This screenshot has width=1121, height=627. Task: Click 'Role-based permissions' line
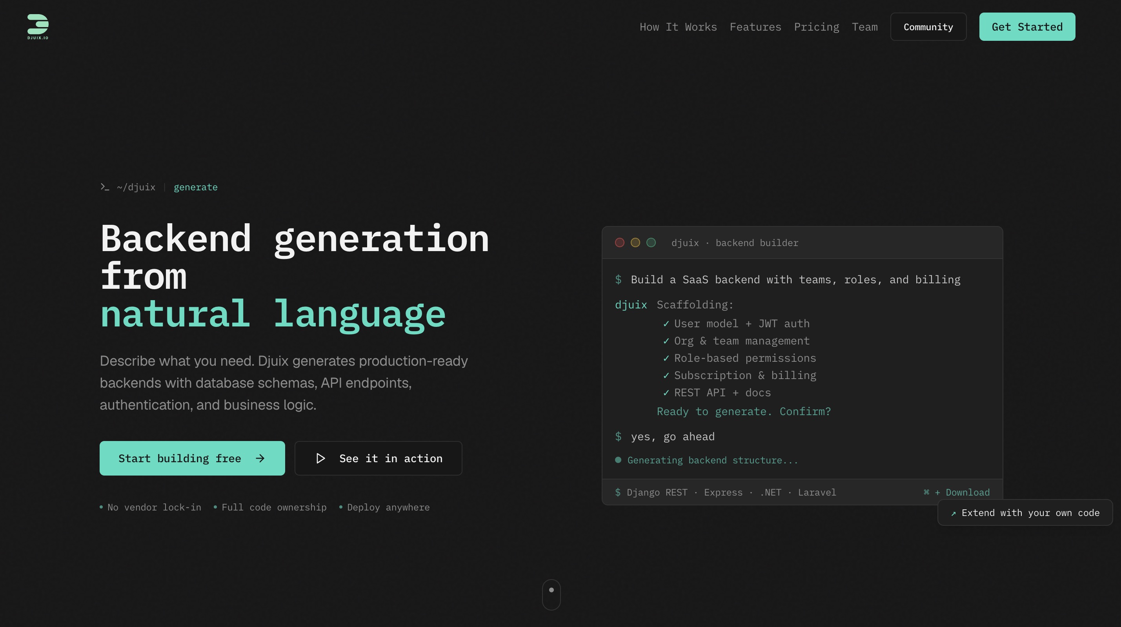(x=745, y=358)
